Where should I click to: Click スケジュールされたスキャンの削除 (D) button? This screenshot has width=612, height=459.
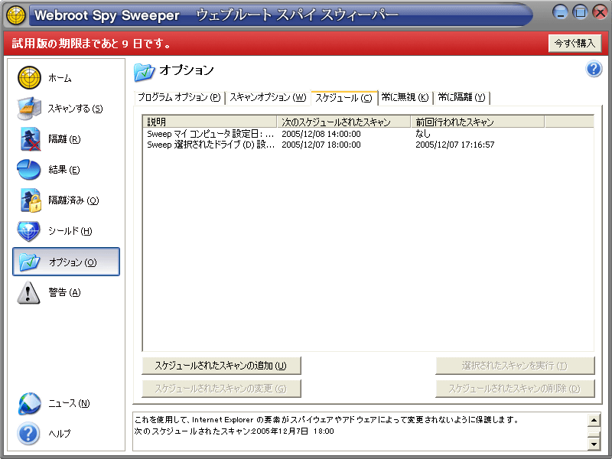pyautogui.click(x=515, y=389)
